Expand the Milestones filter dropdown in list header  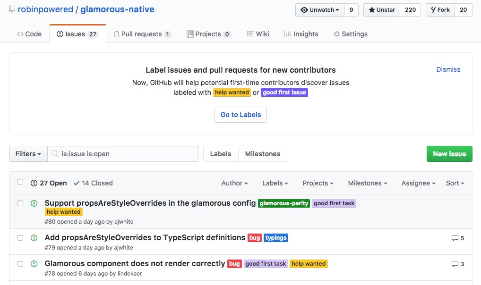[368, 183]
